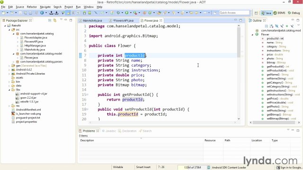Toggle Hide Non-Public Members in Outline

click(x=287, y=26)
